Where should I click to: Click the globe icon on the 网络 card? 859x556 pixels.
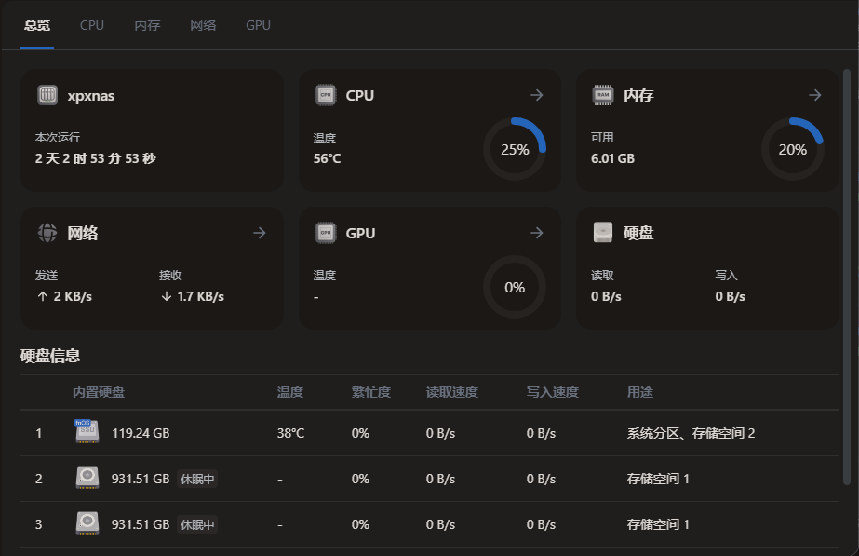pos(47,233)
